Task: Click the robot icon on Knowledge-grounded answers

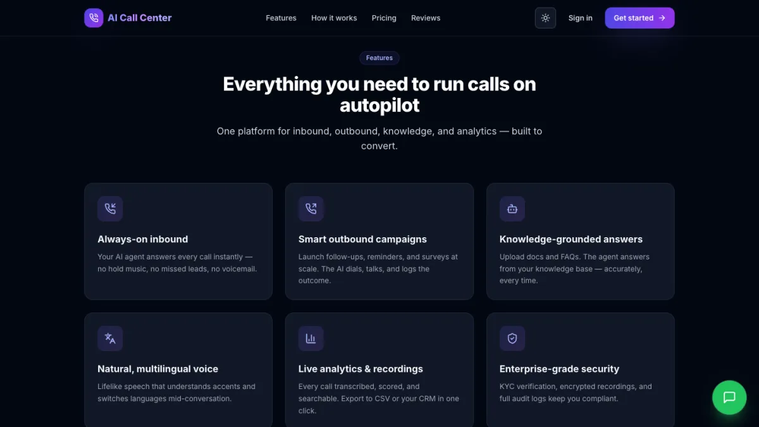Action: (x=512, y=209)
